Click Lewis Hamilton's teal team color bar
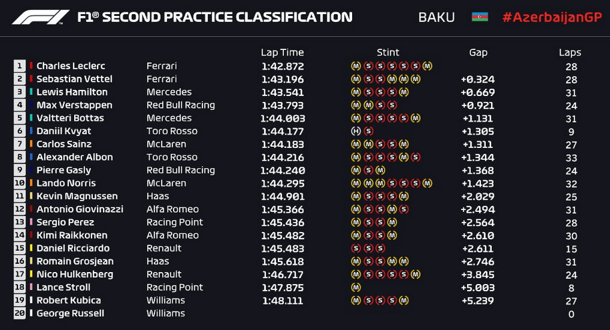The height and width of the screenshot is (330, 610). click(31, 91)
